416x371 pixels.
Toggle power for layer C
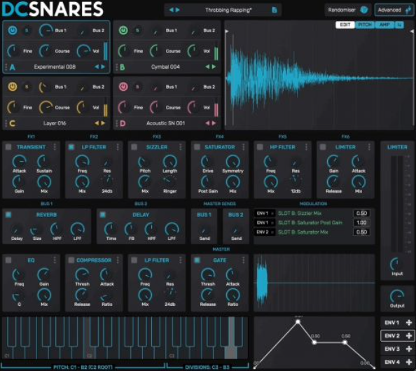(13, 87)
